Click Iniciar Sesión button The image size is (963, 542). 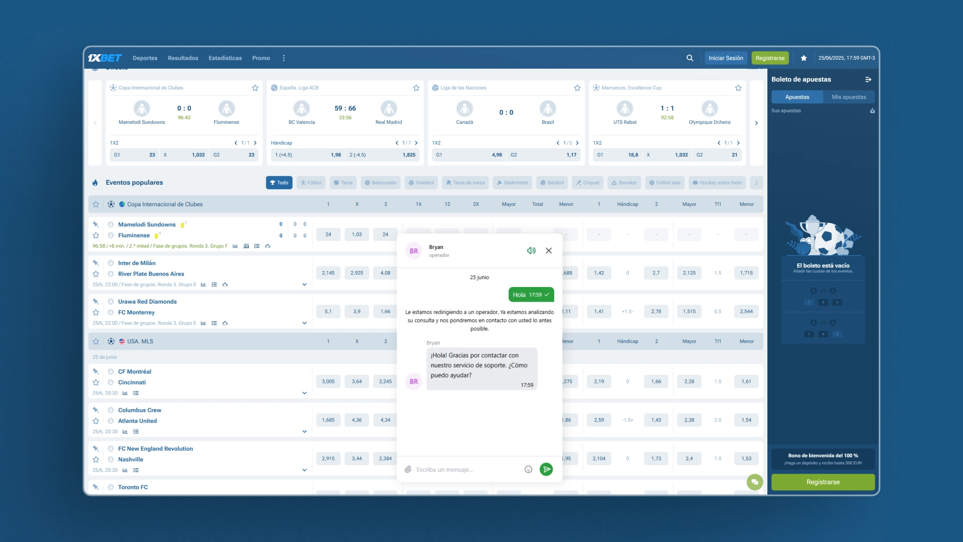tap(726, 58)
